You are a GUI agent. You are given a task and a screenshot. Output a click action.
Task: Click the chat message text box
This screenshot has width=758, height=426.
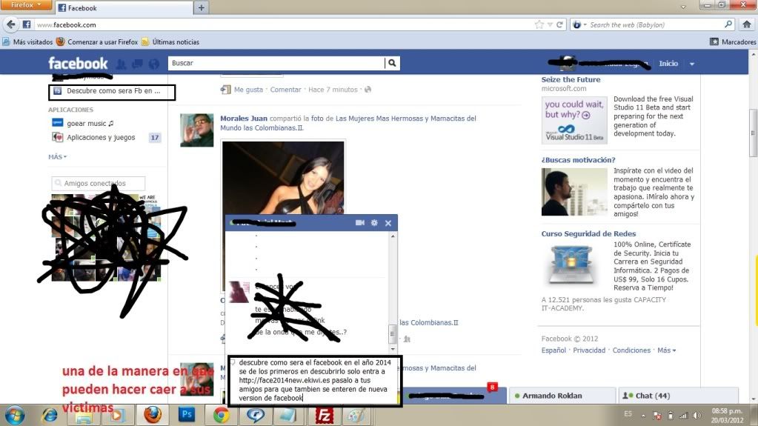pyautogui.click(x=314, y=381)
